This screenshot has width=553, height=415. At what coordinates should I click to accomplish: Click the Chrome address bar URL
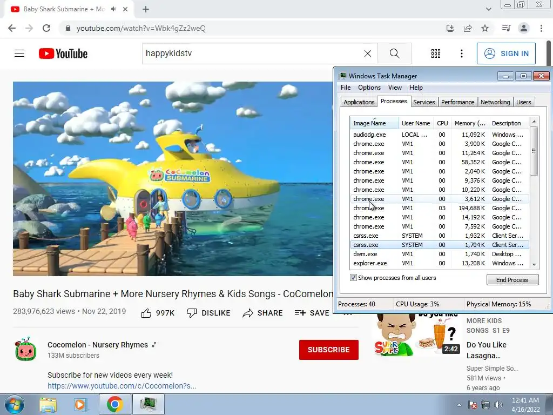click(x=141, y=28)
